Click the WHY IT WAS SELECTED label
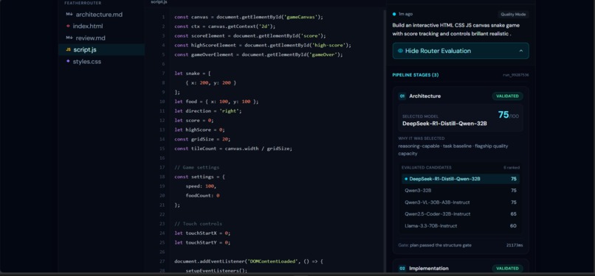Image resolution: width=595 pixels, height=276 pixels. pos(422,138)
